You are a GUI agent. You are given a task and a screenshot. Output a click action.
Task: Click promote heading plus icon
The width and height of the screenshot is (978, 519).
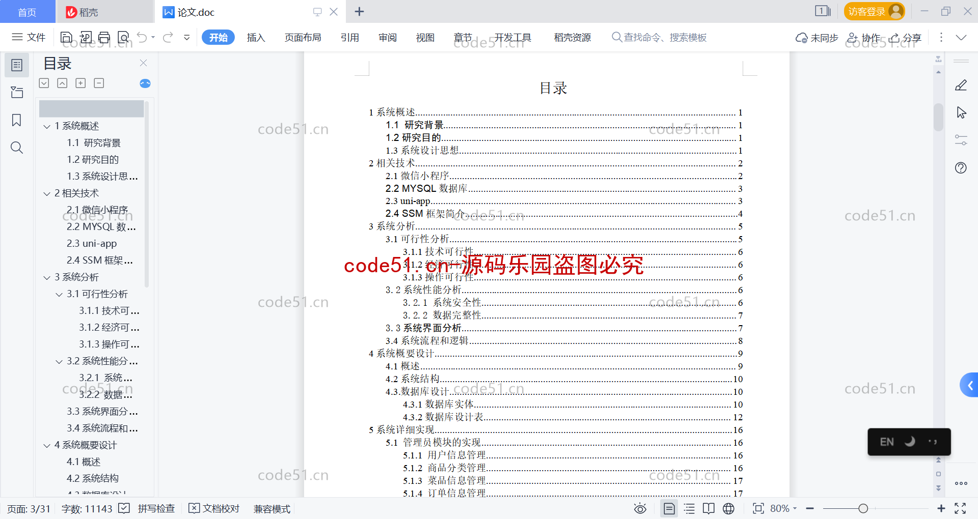[80, 83]
